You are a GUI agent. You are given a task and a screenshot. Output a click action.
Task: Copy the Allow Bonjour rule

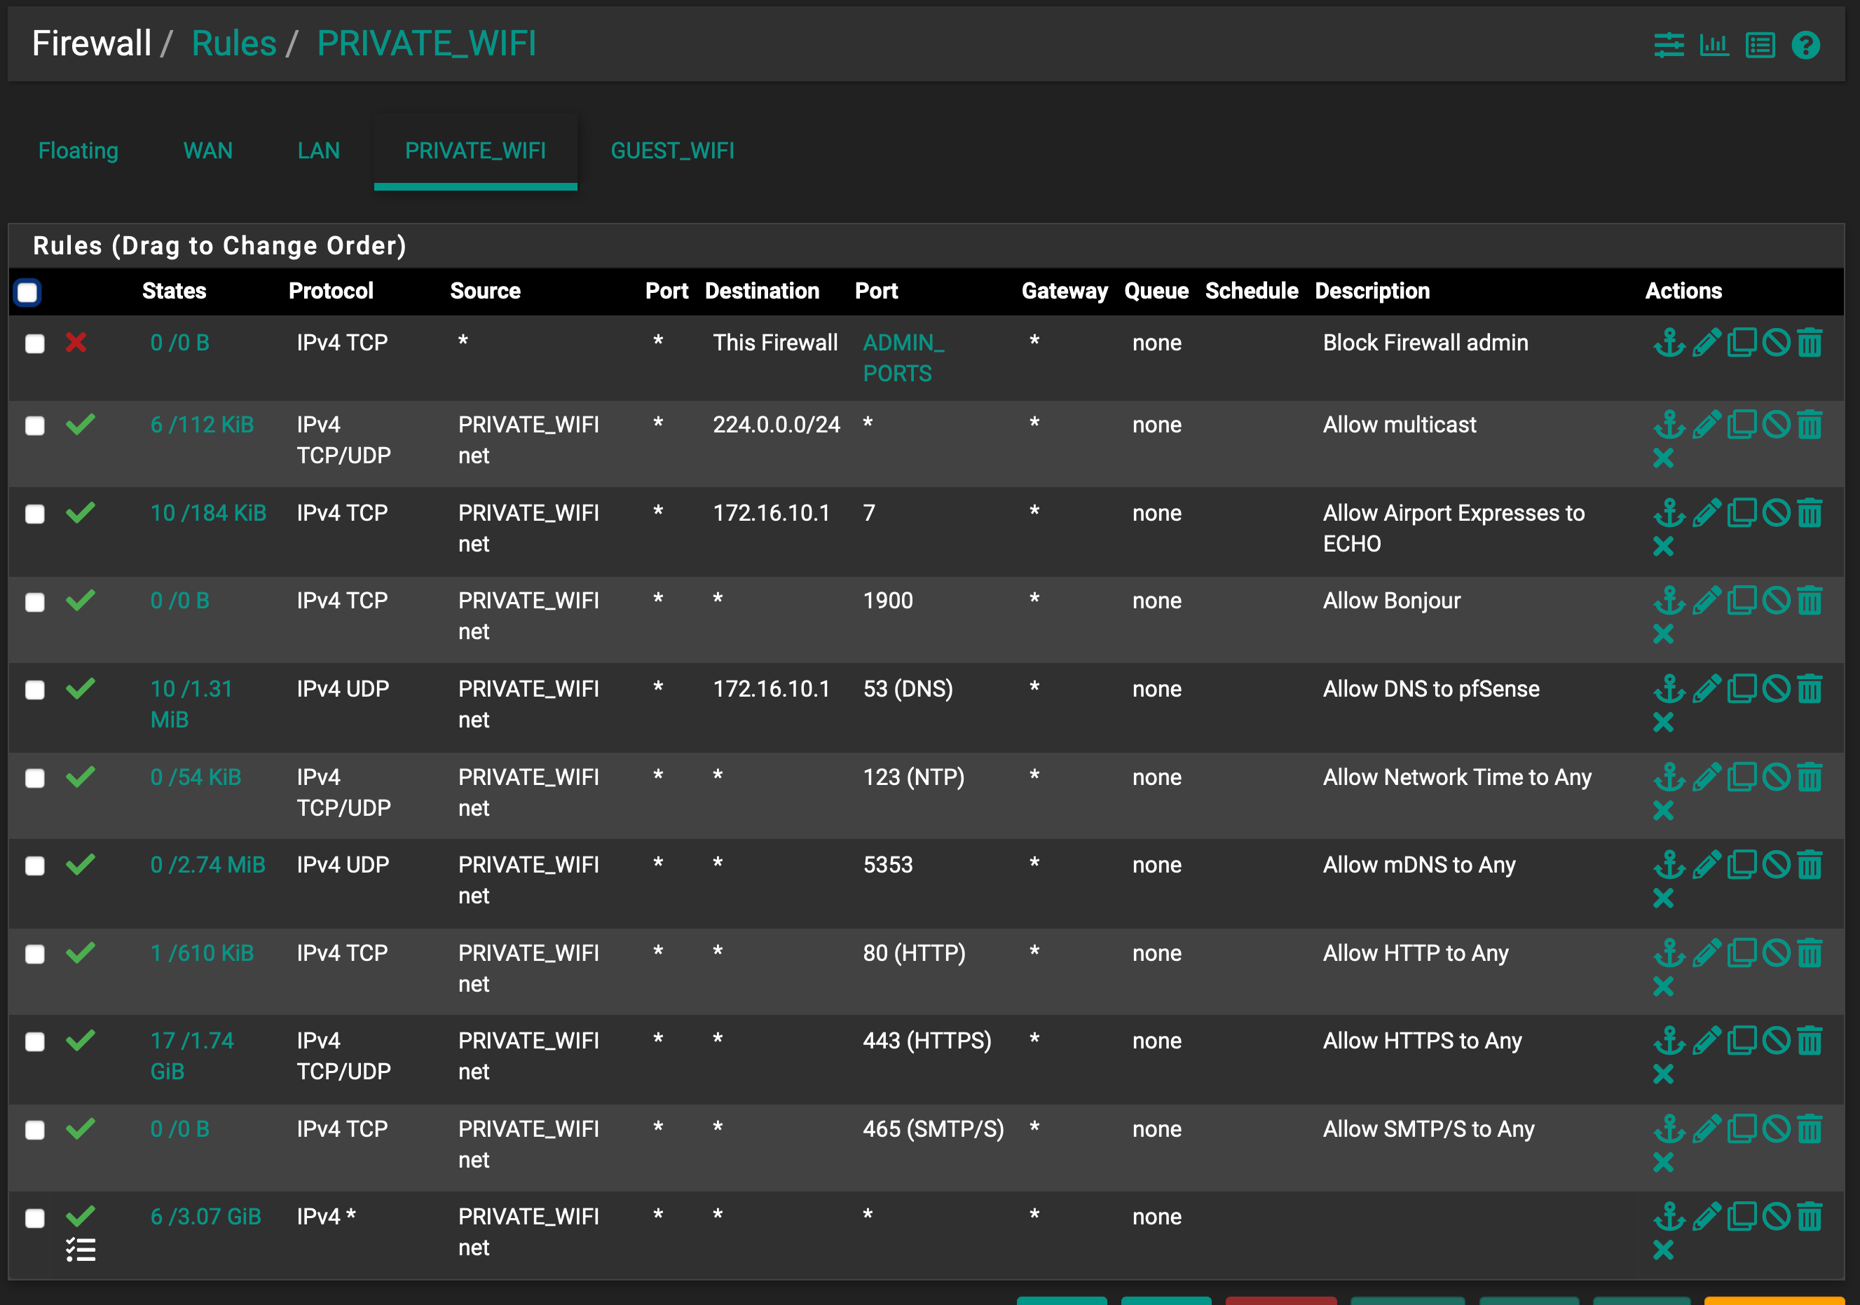click(x=1741, y=600)
